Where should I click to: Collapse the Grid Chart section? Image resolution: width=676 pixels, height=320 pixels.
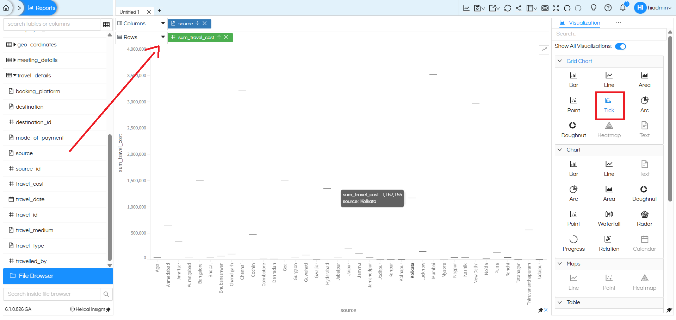[x=560, y=61]
